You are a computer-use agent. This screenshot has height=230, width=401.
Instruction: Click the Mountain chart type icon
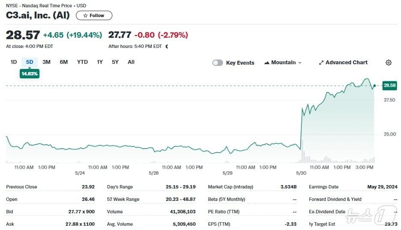[x=267, y=63]
